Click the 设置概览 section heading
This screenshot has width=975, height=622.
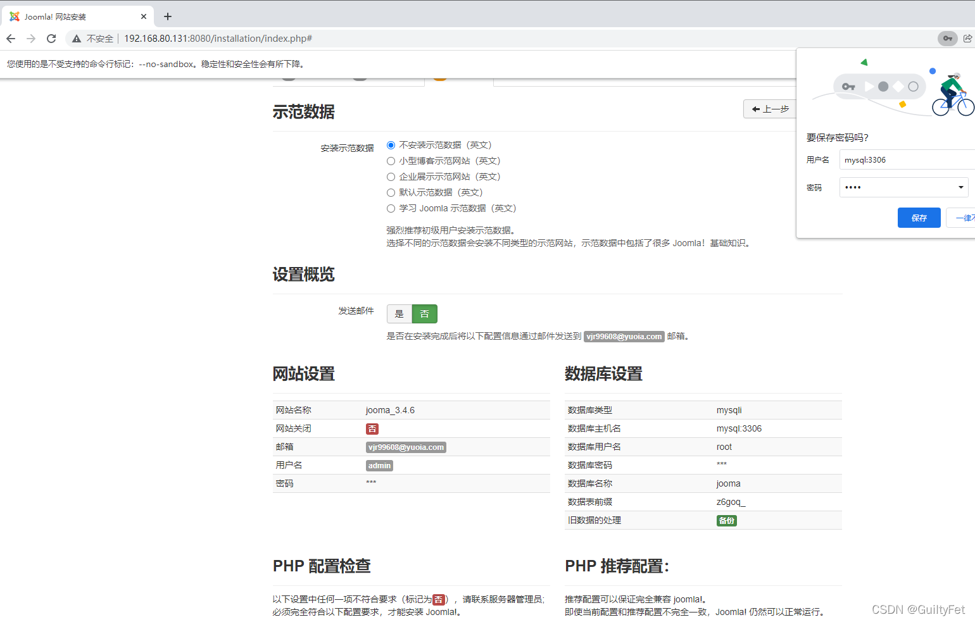click(304, 275)
